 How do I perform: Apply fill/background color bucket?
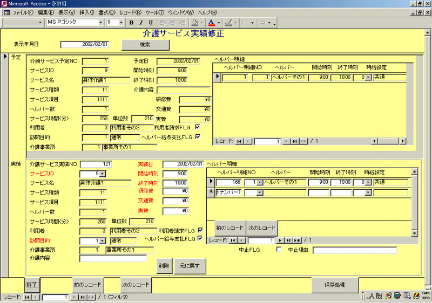point(195,23)
